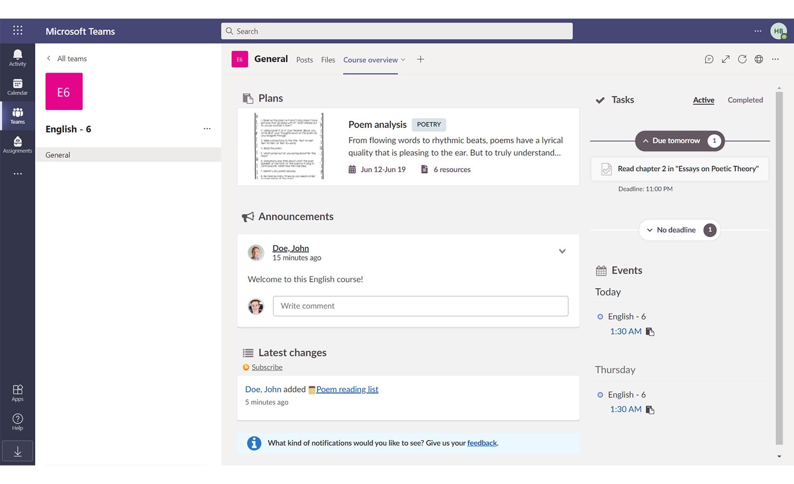794x484 pixels.
Task: Open the feedback link
Action: tap(482, 443)
